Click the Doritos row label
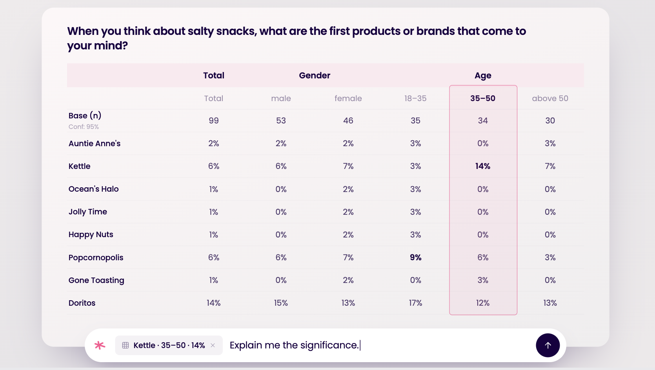The height and width of the screenshot is (370, 655). coord(82,303)
